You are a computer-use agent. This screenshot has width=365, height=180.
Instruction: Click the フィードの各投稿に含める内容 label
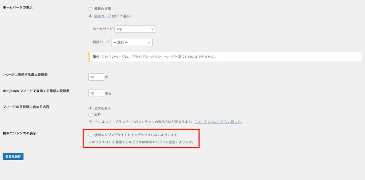click(26, 107)
